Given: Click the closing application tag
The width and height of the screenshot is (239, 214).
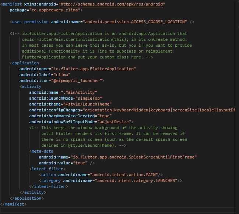Looking at the screenshot, I should point(27,198).
